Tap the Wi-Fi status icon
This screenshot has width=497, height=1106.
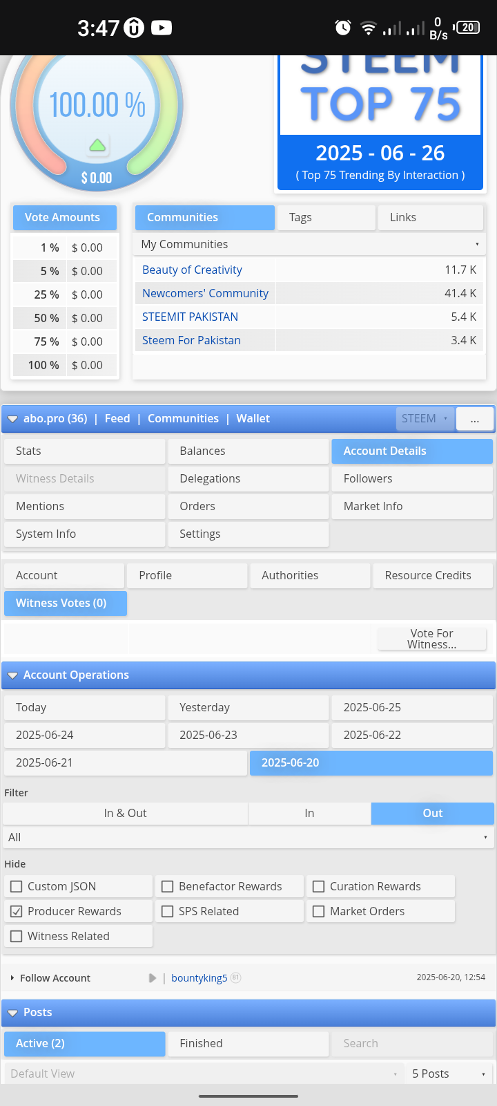369,28
